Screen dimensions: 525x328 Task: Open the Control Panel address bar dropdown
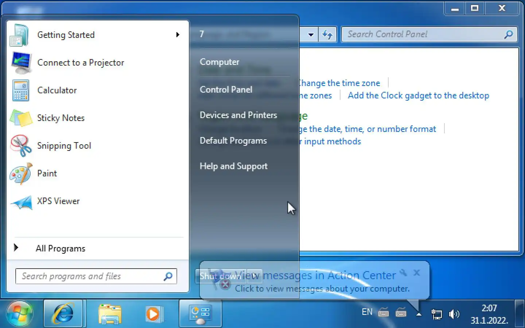tap(311, 35)
